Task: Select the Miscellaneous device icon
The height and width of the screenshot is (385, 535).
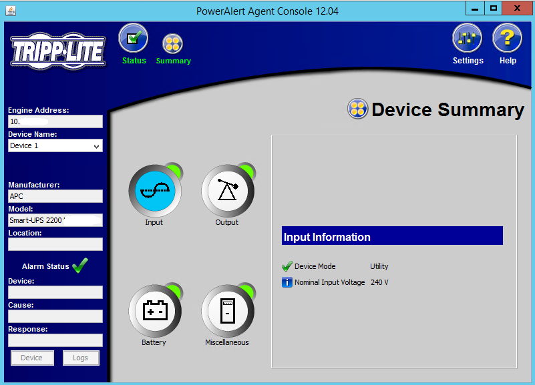Action: click(228, 310)
